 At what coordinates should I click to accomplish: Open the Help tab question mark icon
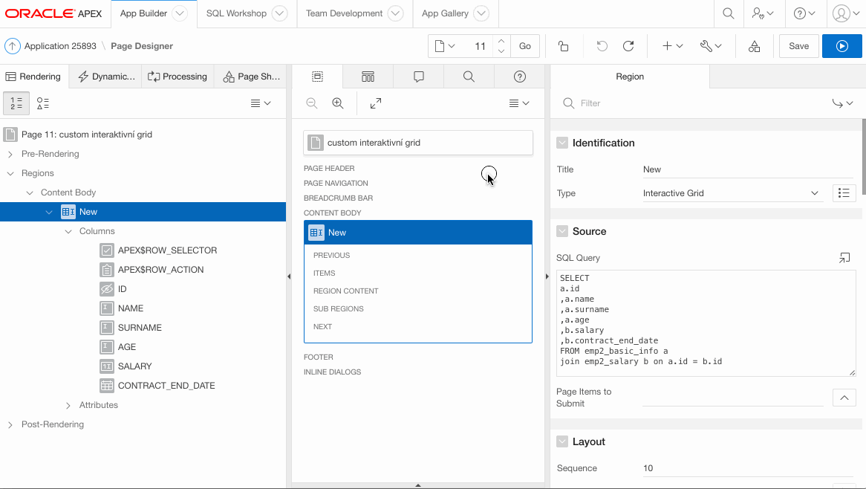(x=520, y=77)
